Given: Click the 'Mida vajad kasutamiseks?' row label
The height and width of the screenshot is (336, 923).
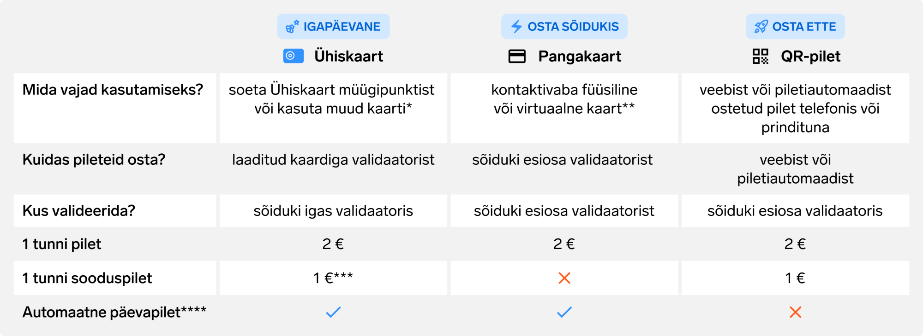Looking at the screenshot, I should (x=113, y=90).
